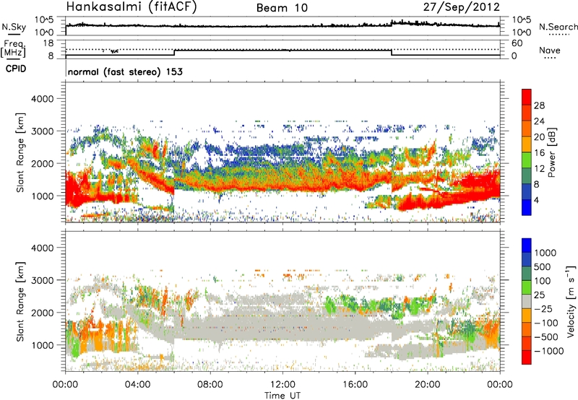Click 'Slant Range [km]' label of velocity panel
This screenshot has height=400, width=578.
(20, 301)
